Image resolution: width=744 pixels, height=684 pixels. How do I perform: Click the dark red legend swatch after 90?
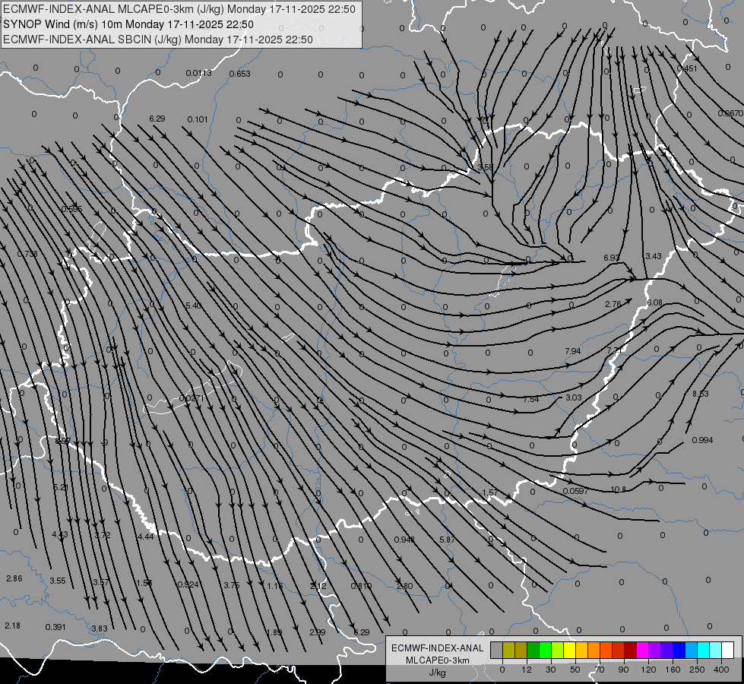point(630,651)
